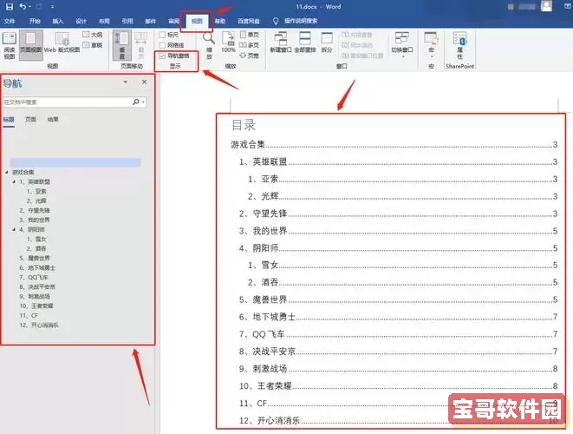
Task: Collapse the 游戏合集 heading in navigation tree
Action: (7, 172)
